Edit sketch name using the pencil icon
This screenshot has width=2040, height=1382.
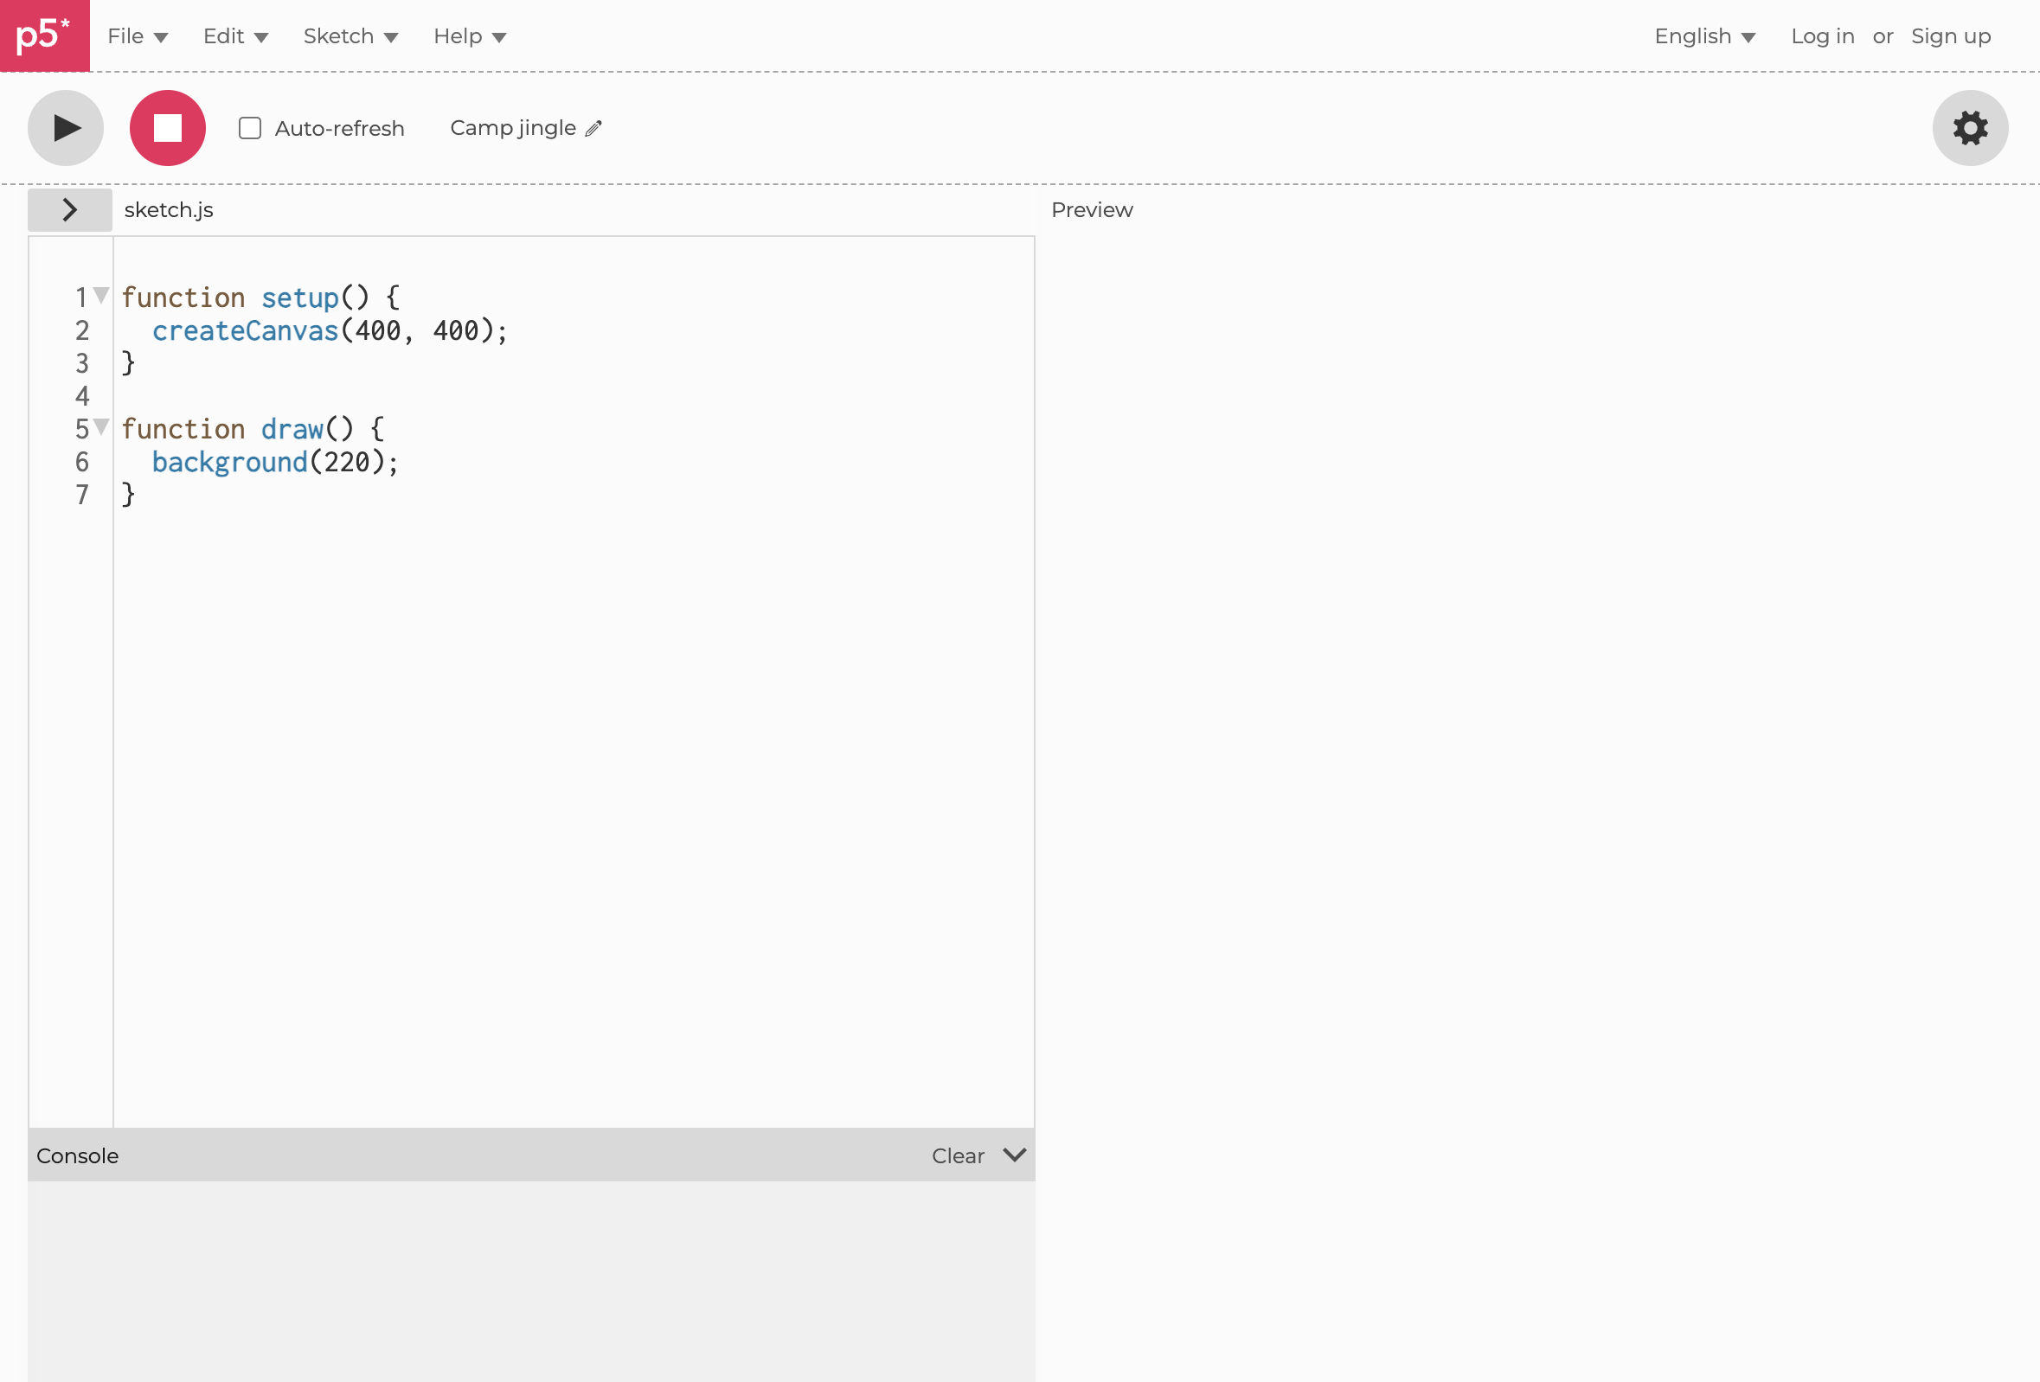click(594, 129)
